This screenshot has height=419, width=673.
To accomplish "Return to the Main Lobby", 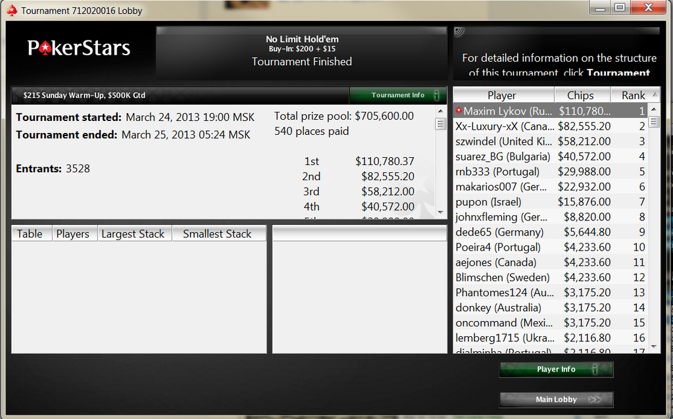I will pyautogui.click(x=557, y=399).
